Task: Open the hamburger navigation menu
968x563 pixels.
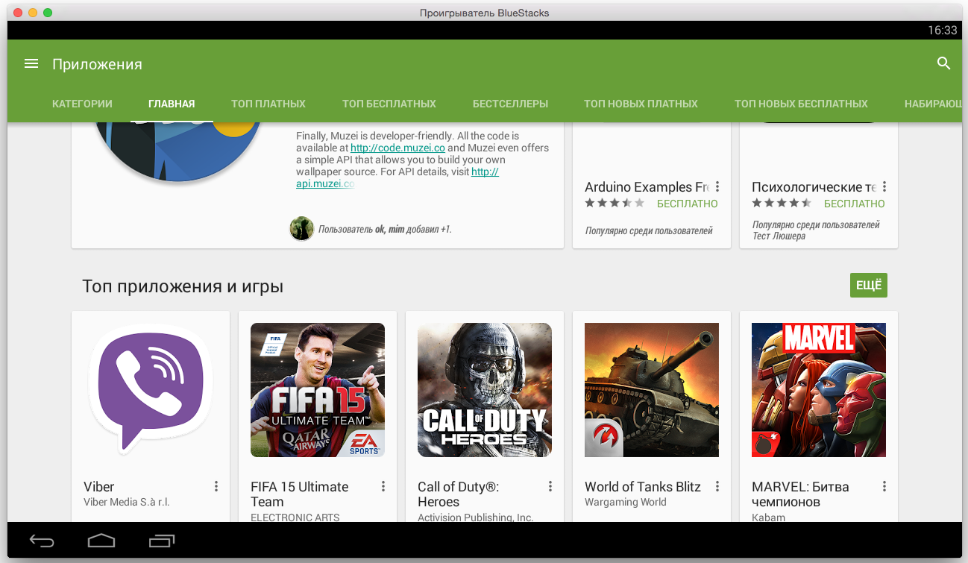Action: (31, 64)
